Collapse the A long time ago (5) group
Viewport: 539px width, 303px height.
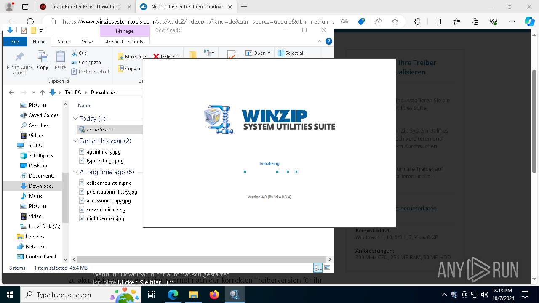click(x=76, y=172)
